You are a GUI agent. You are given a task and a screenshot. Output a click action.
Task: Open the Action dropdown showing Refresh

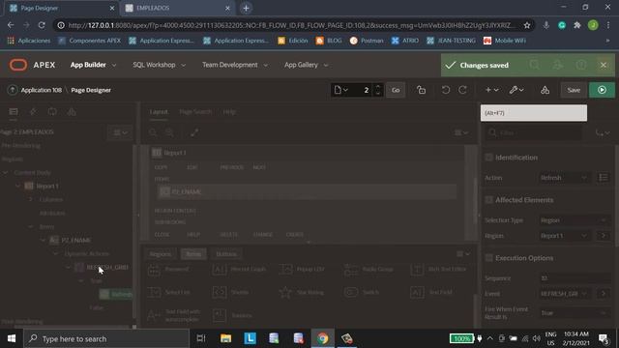click(x=564, y=178)
